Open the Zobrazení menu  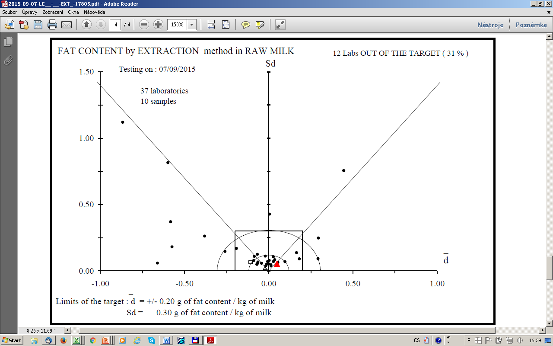[x=53, y=12]
